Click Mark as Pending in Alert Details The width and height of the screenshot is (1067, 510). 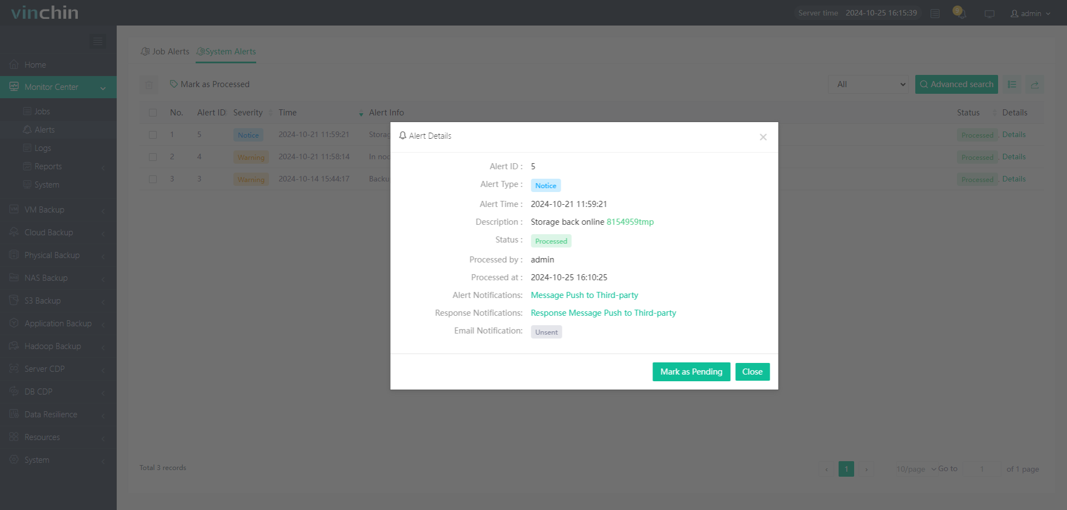(691, 372)
